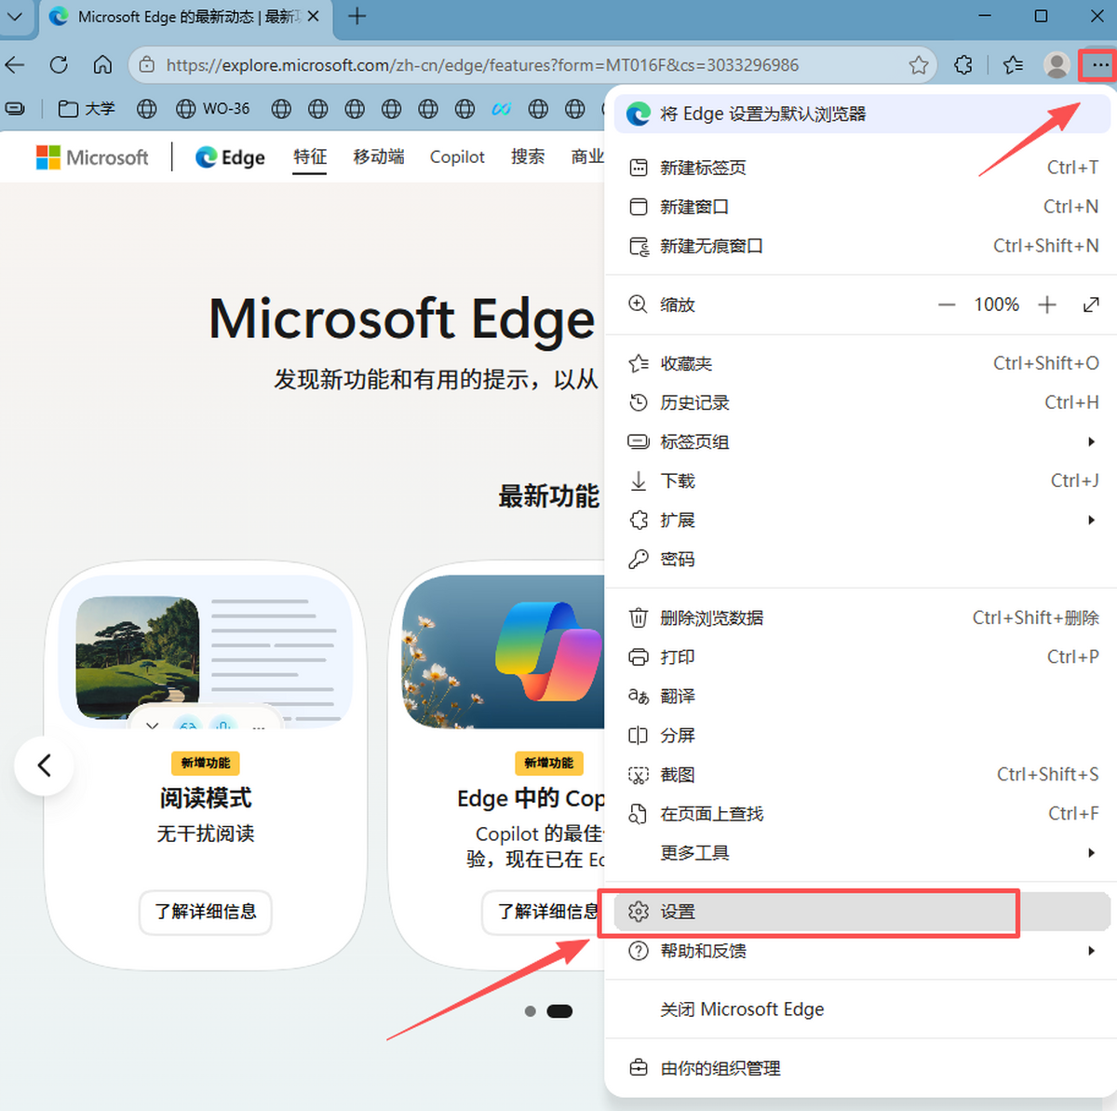
Task: Click the Settings and more ellipsis button
Action: click(x=1100, y=65)
